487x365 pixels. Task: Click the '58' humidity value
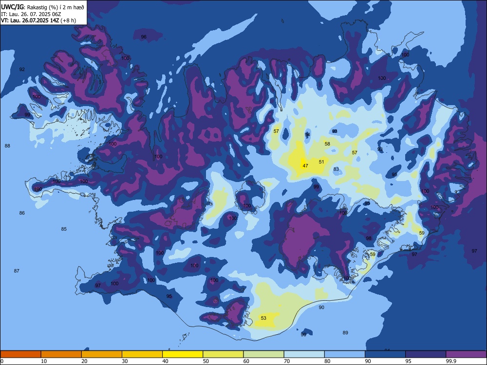327,144
